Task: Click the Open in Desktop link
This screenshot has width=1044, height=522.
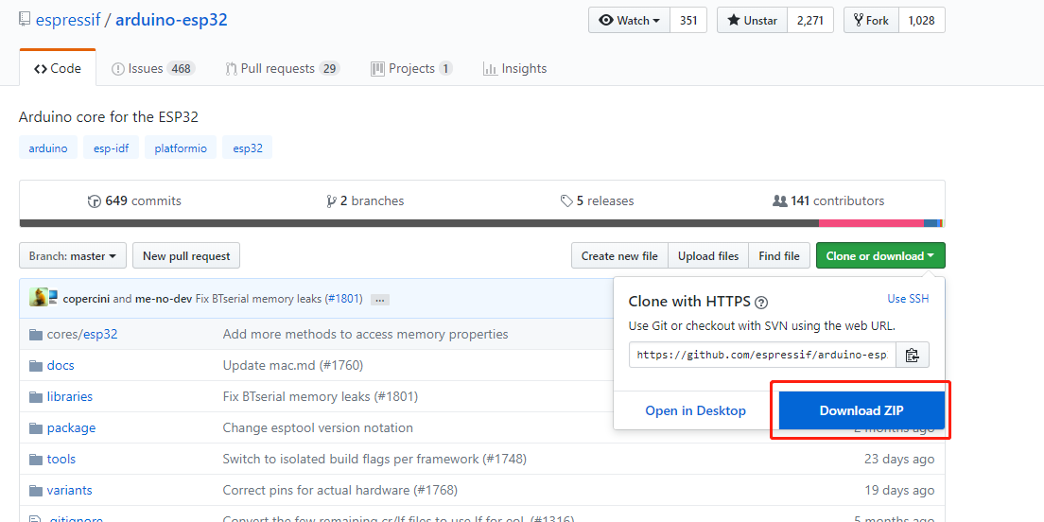Action: (x=696, y=410)
